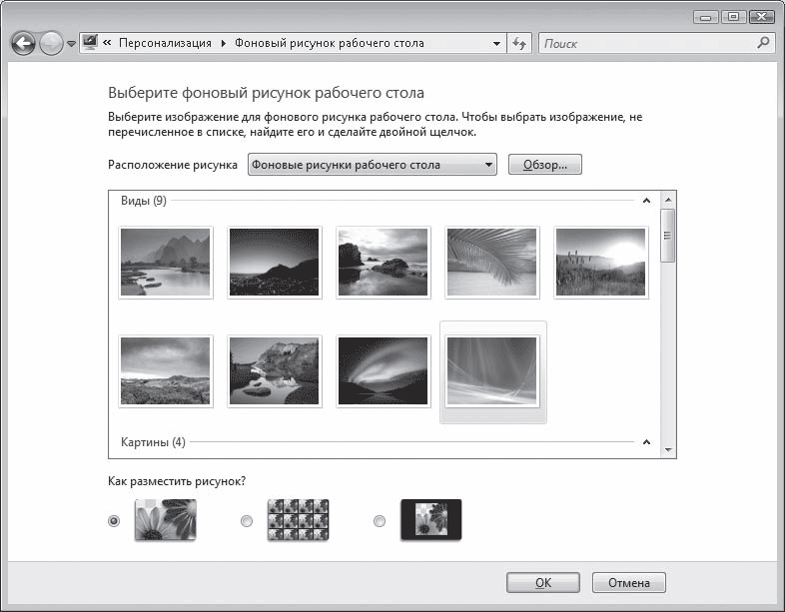Pick the mountain lake wallpaper thumbnail
Viewport: 785px width, 612px height.
pos(165,262)
